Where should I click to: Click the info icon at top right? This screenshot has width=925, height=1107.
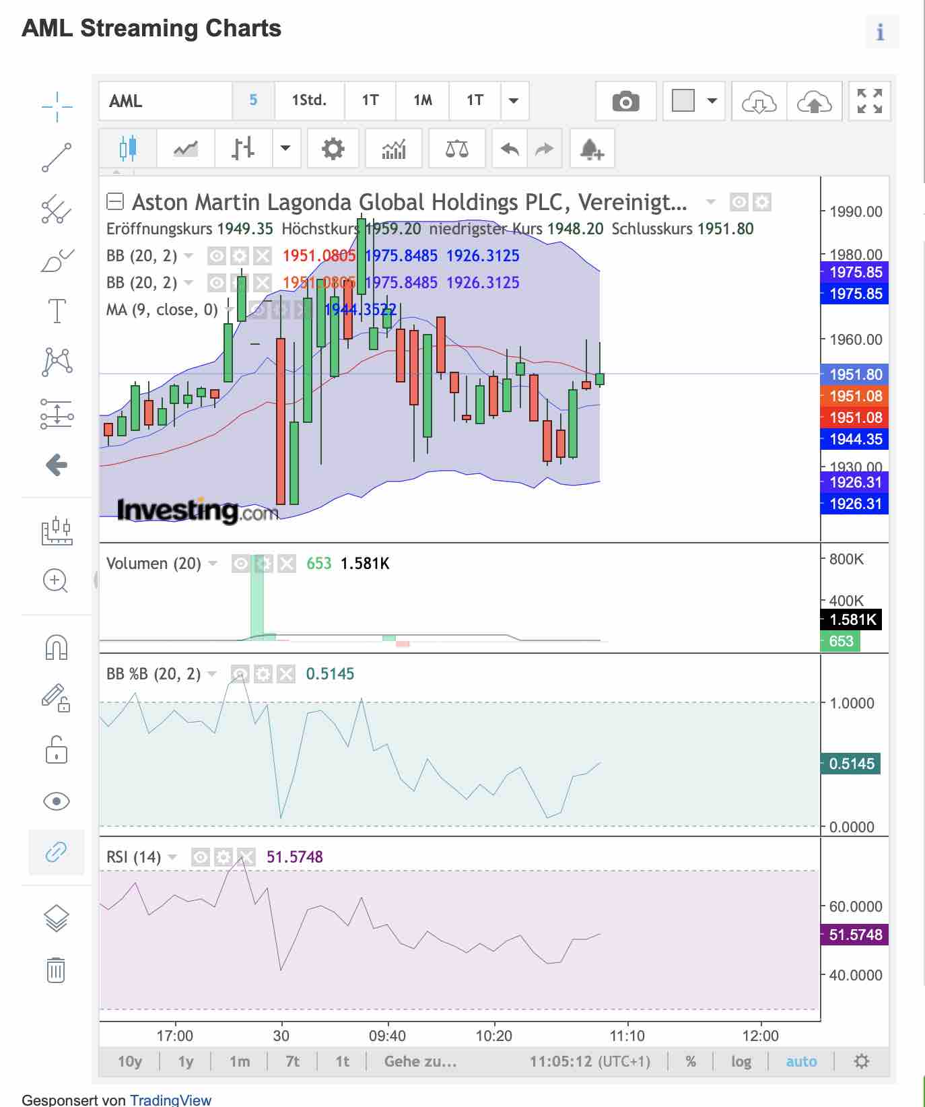coord(881,32)
